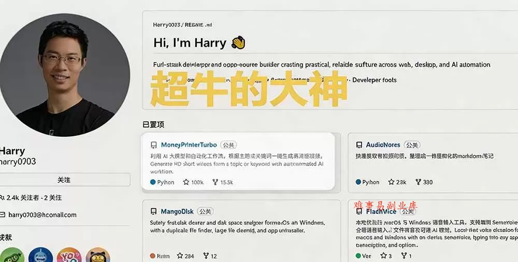Viewport: 518px width, 262px height.
Task: Click the cat mascot achievement badge
Action: tap(98, 255)
